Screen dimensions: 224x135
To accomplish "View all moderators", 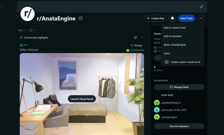I will (179, 126).
